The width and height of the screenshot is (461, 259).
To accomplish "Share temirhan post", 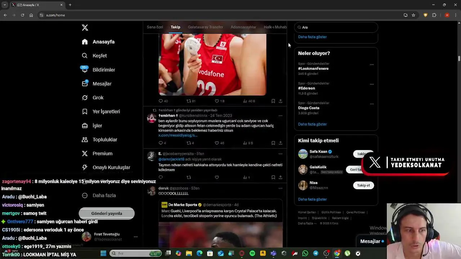I will point(281,143).
